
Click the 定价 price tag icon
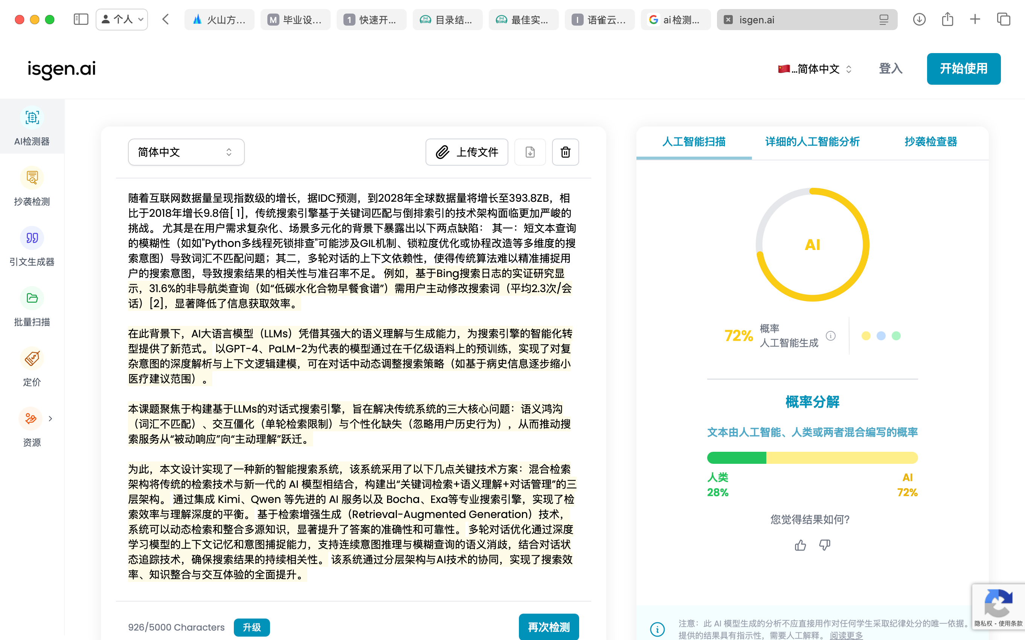click(32, 358)
